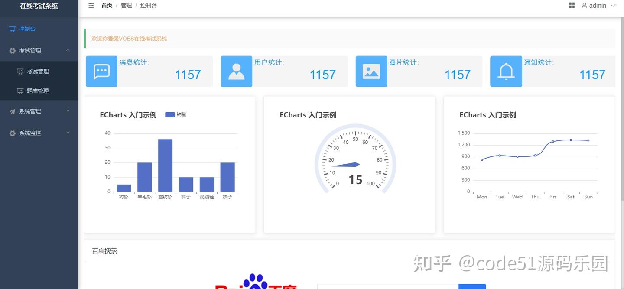Go to 首页 via the breadcrumb link

tap(106, 6)
